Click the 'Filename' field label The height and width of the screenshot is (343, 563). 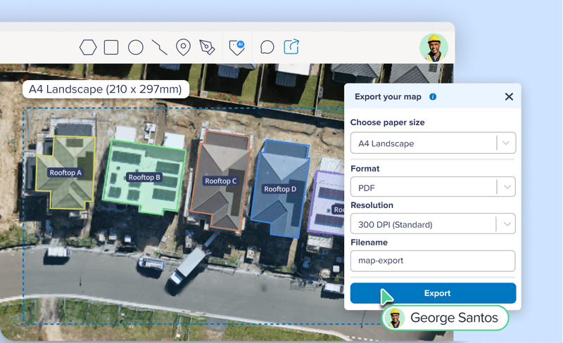pyautogui.click(x=369, y=242)
